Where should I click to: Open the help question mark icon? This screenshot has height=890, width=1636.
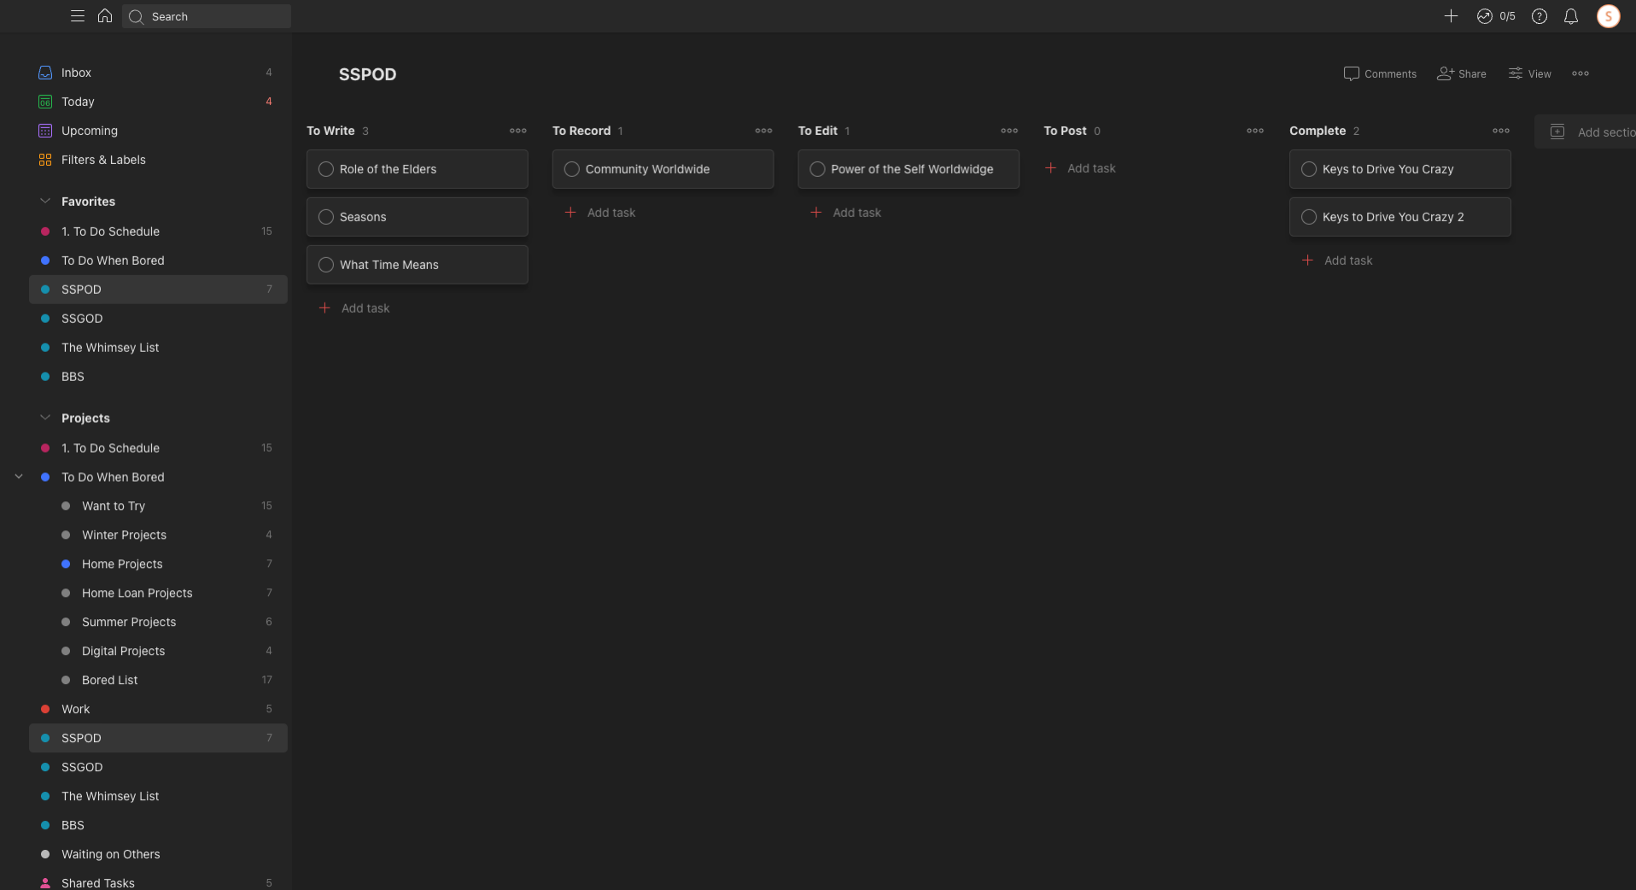[x=1540, y=16]
